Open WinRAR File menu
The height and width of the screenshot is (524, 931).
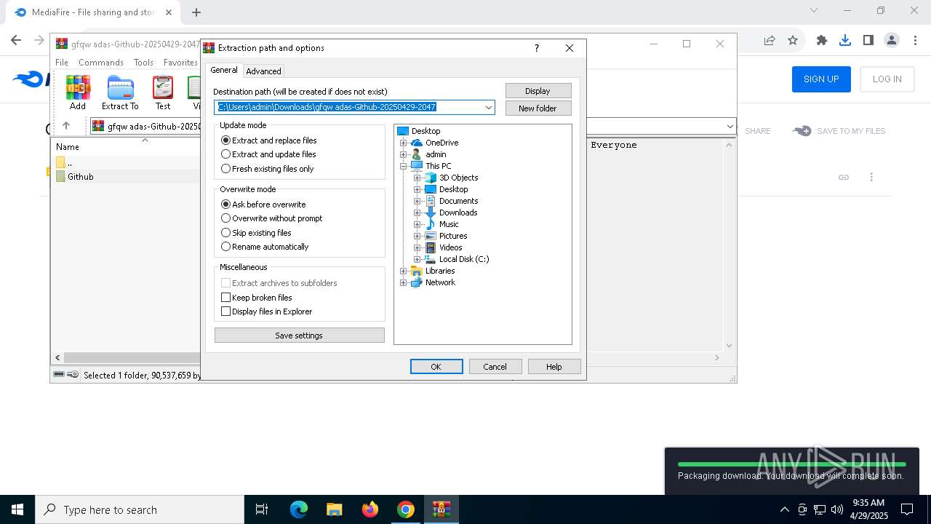coord(62,63)
